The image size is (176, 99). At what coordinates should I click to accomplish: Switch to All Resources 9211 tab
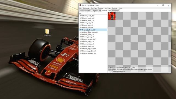(85, 11)
